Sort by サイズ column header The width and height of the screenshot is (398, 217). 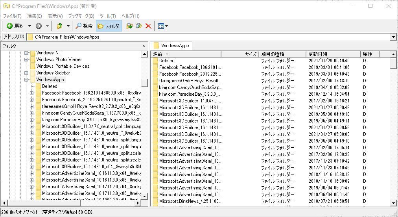240,54
